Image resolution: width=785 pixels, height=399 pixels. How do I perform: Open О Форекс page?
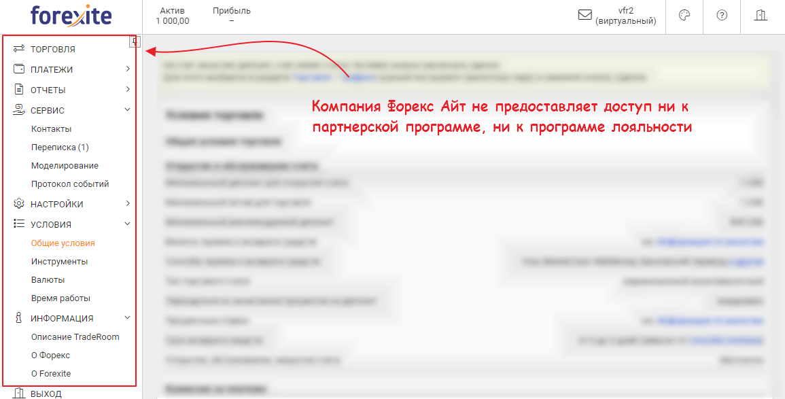[x=50, y=355]
